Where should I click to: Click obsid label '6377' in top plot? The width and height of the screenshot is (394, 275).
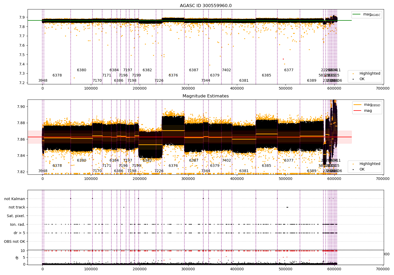point(289,70)
